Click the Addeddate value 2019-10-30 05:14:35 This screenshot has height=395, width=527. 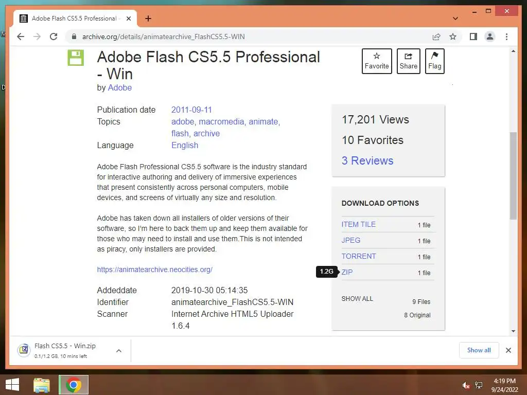(x=209, y=290)
